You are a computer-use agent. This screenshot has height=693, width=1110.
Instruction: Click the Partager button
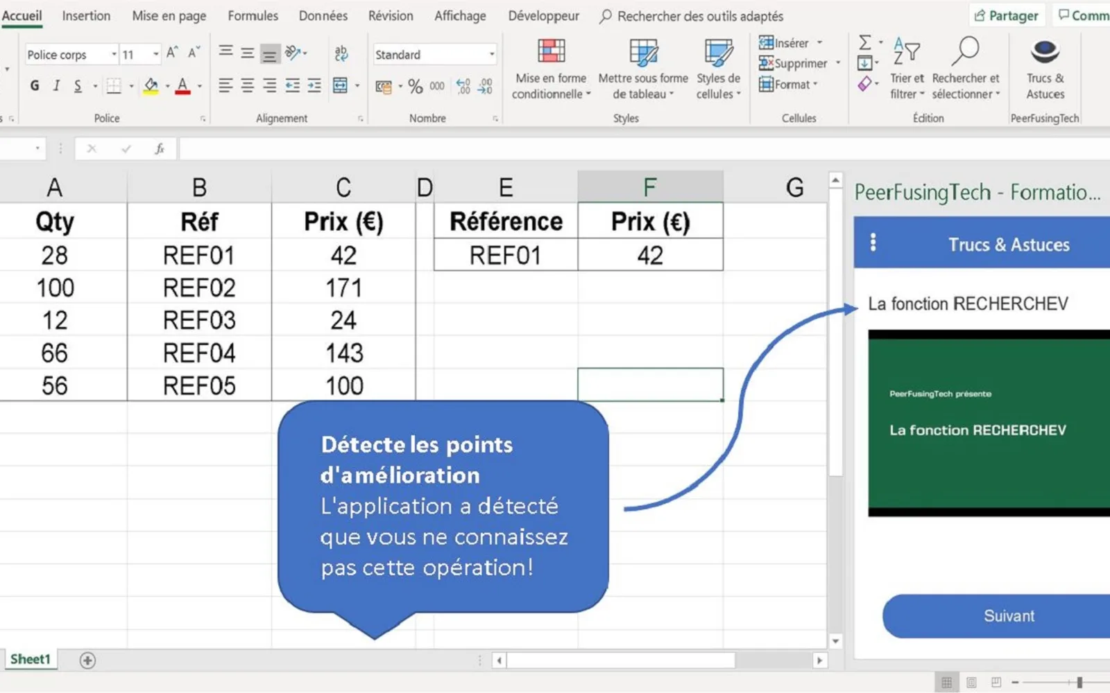pyautogui.click(x=1007, y=15)
